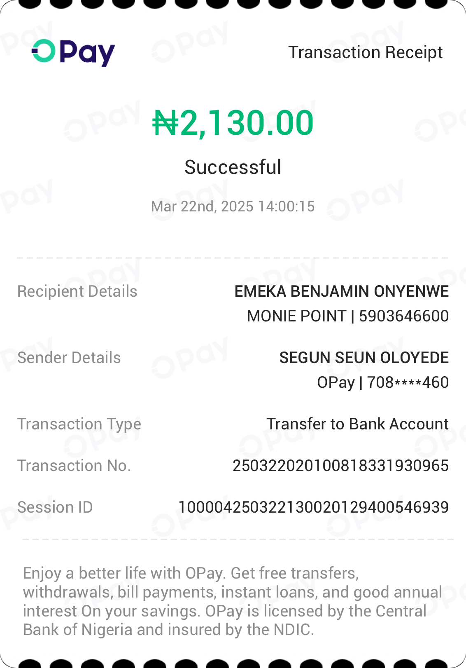466x668 pixels.
Task: Select recipient name Emeka Benjamin Onyenwe
Action: [341, 291]
